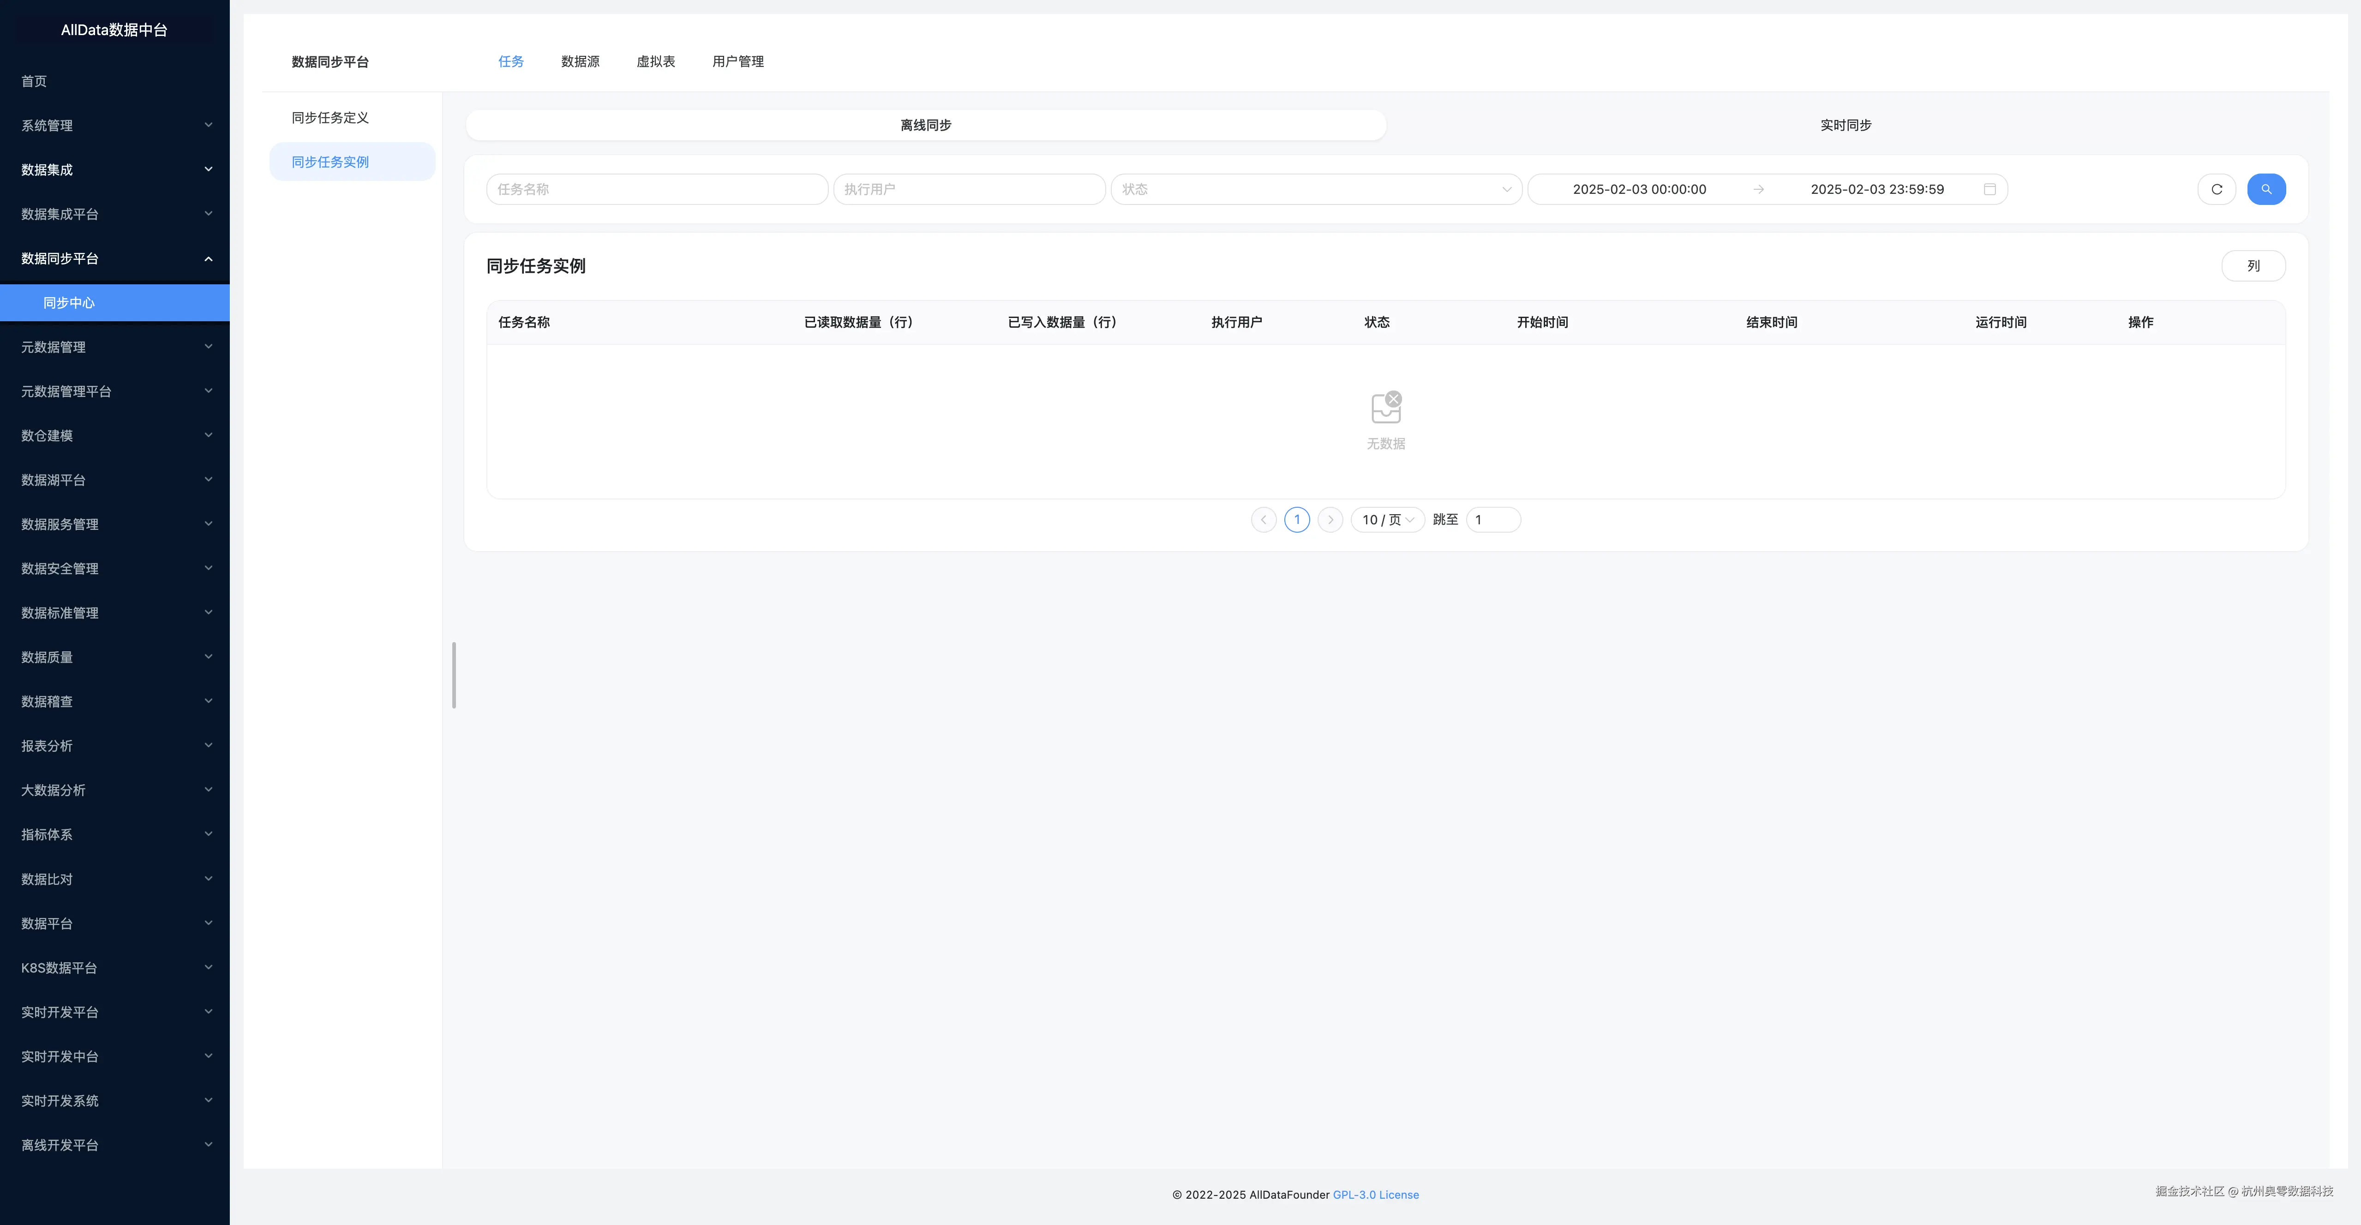Click the refresh icon button
Viewport: 2361px width, 1225px height.
(2216, 189)
